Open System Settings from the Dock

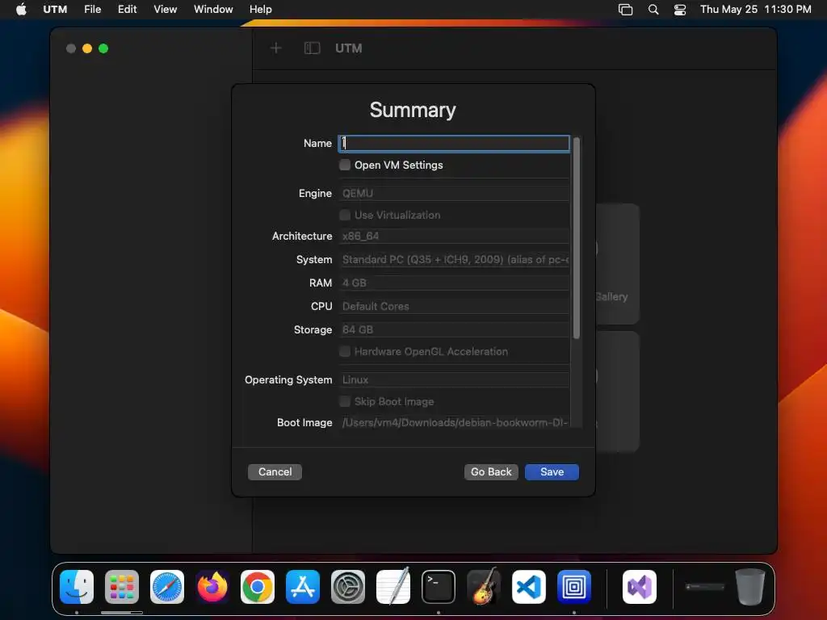347,587
